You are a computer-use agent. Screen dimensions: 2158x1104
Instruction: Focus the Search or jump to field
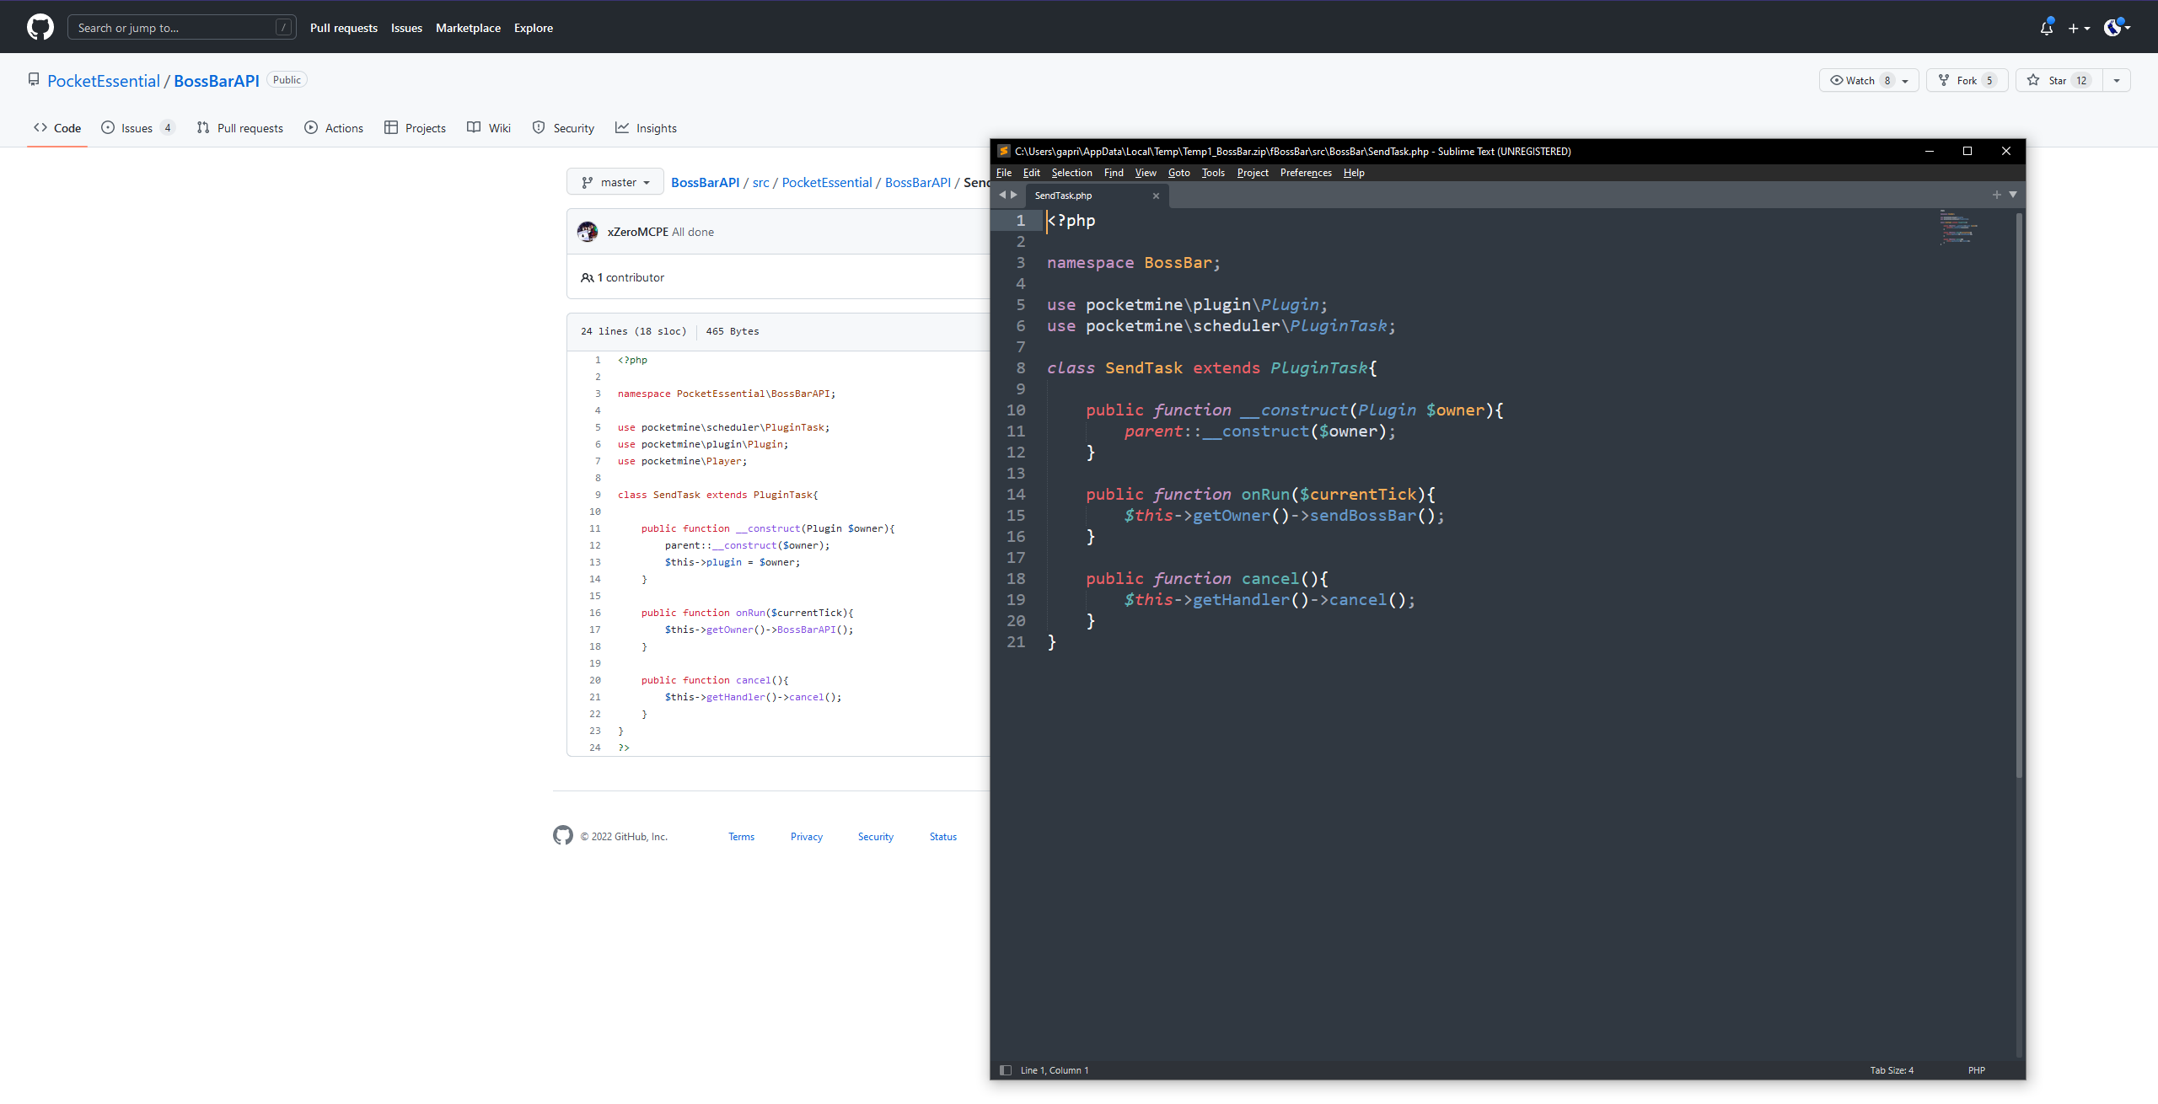pyautogui.click(x=173, y=28)
